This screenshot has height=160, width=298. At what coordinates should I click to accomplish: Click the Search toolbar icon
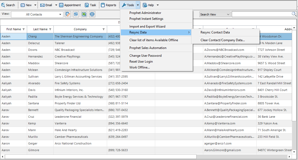[x=3, y=5]
